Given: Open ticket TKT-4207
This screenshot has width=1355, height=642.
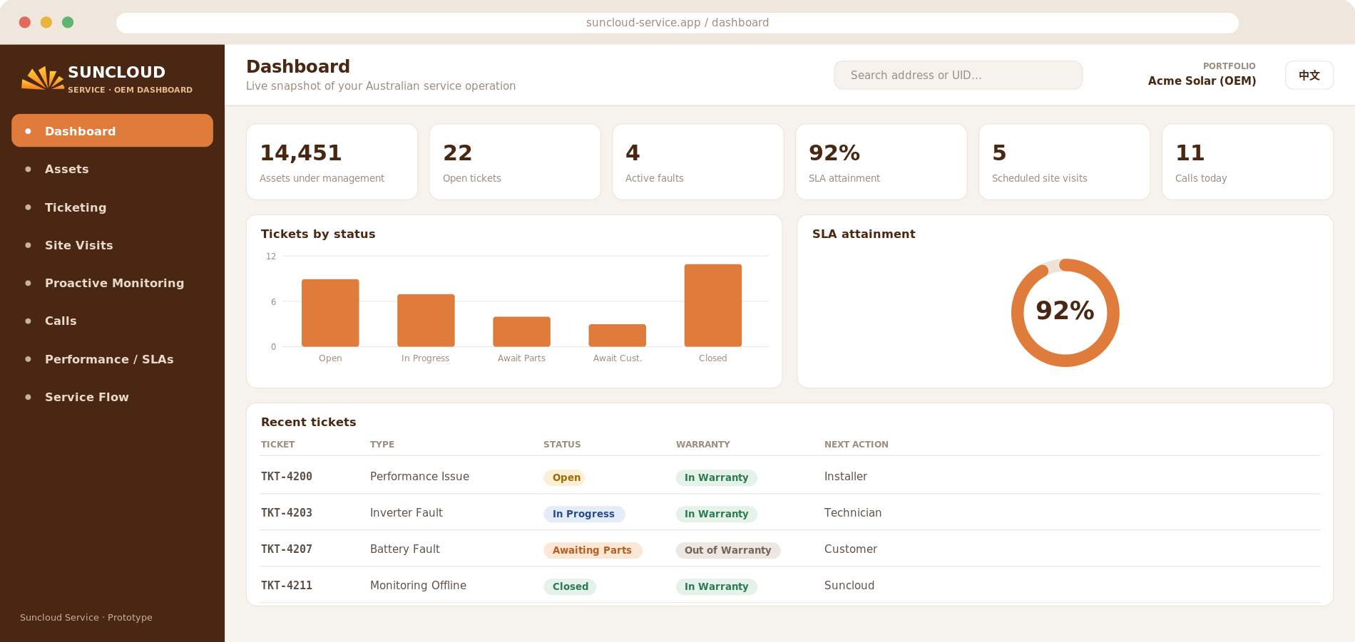Looking at the screenshot, I should [287, 549].
